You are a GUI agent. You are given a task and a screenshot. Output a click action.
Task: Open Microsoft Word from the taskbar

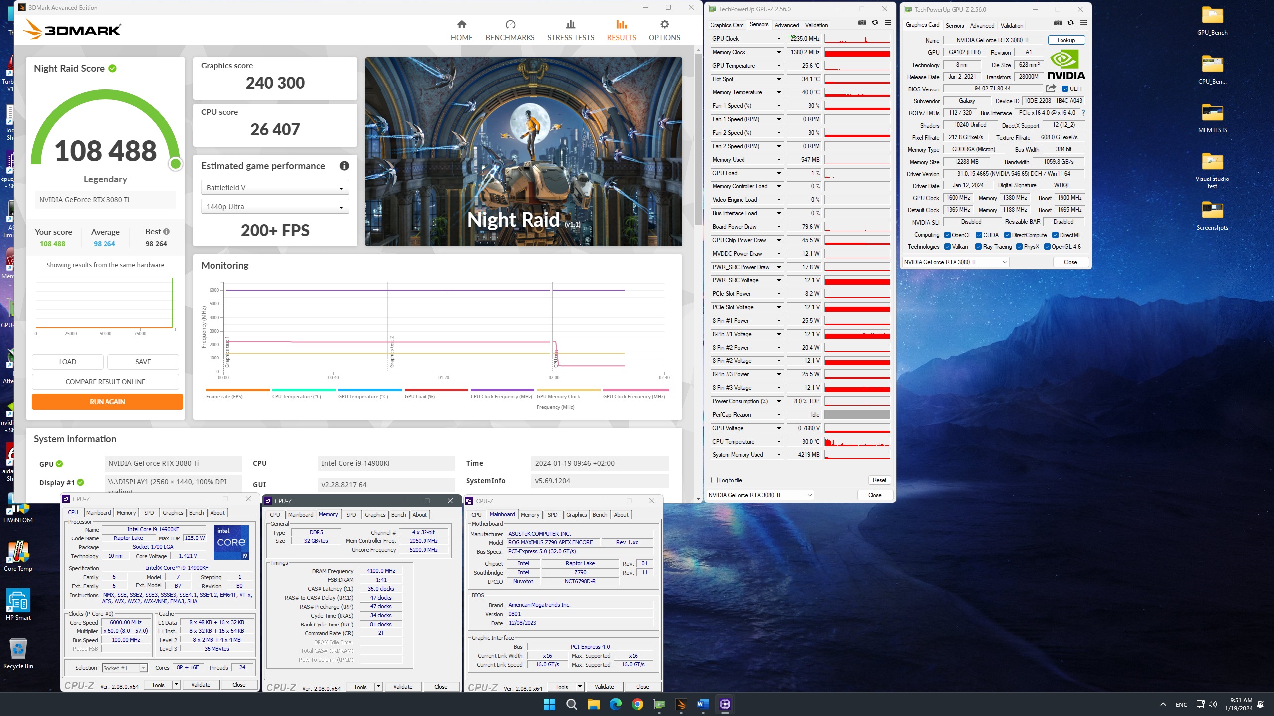pyautogui.click(x=703, y=704)
